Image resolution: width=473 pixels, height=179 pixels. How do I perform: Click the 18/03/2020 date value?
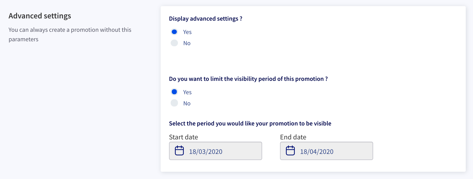click(206, 152)
